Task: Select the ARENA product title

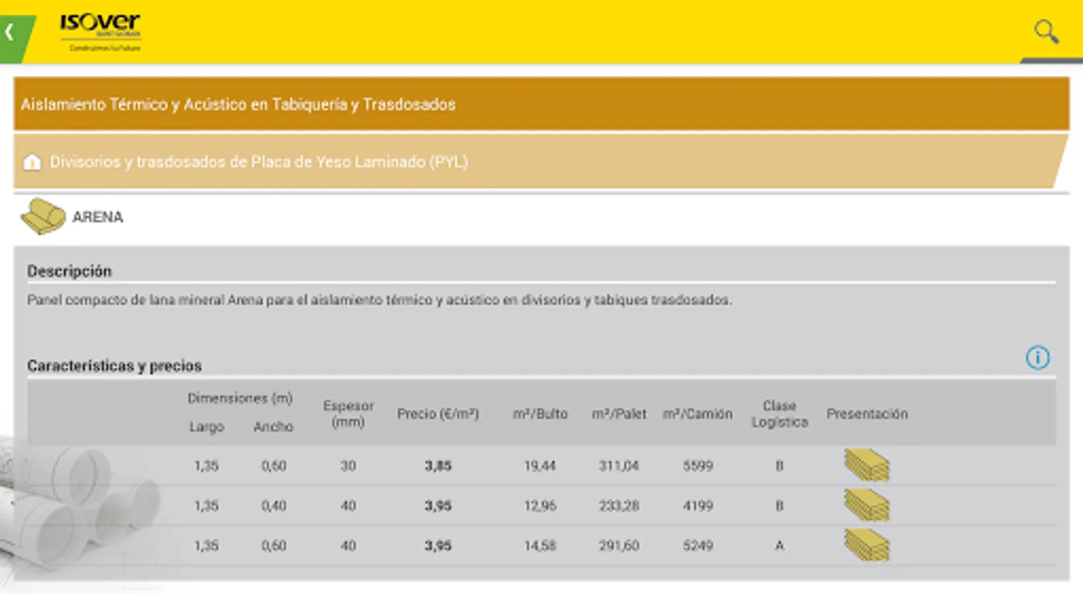Action: [x=98, y=217]
